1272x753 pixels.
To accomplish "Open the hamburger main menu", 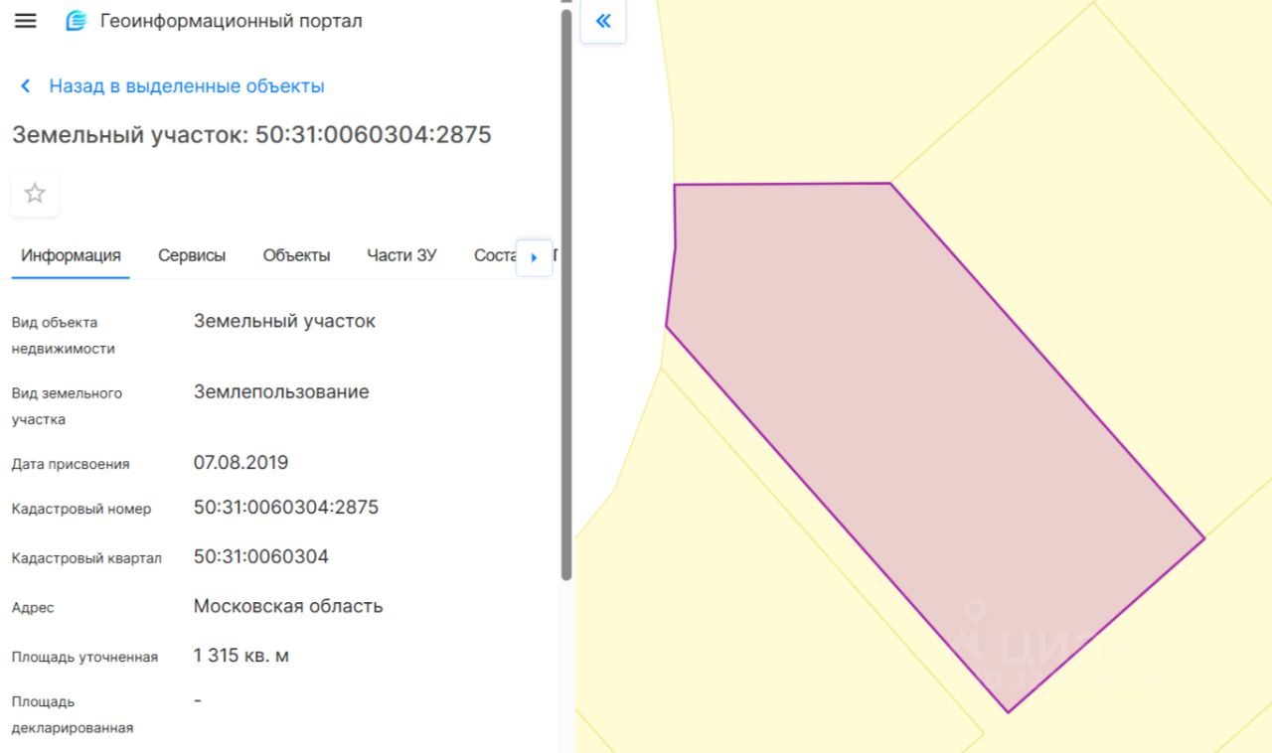I will point(26,21).
